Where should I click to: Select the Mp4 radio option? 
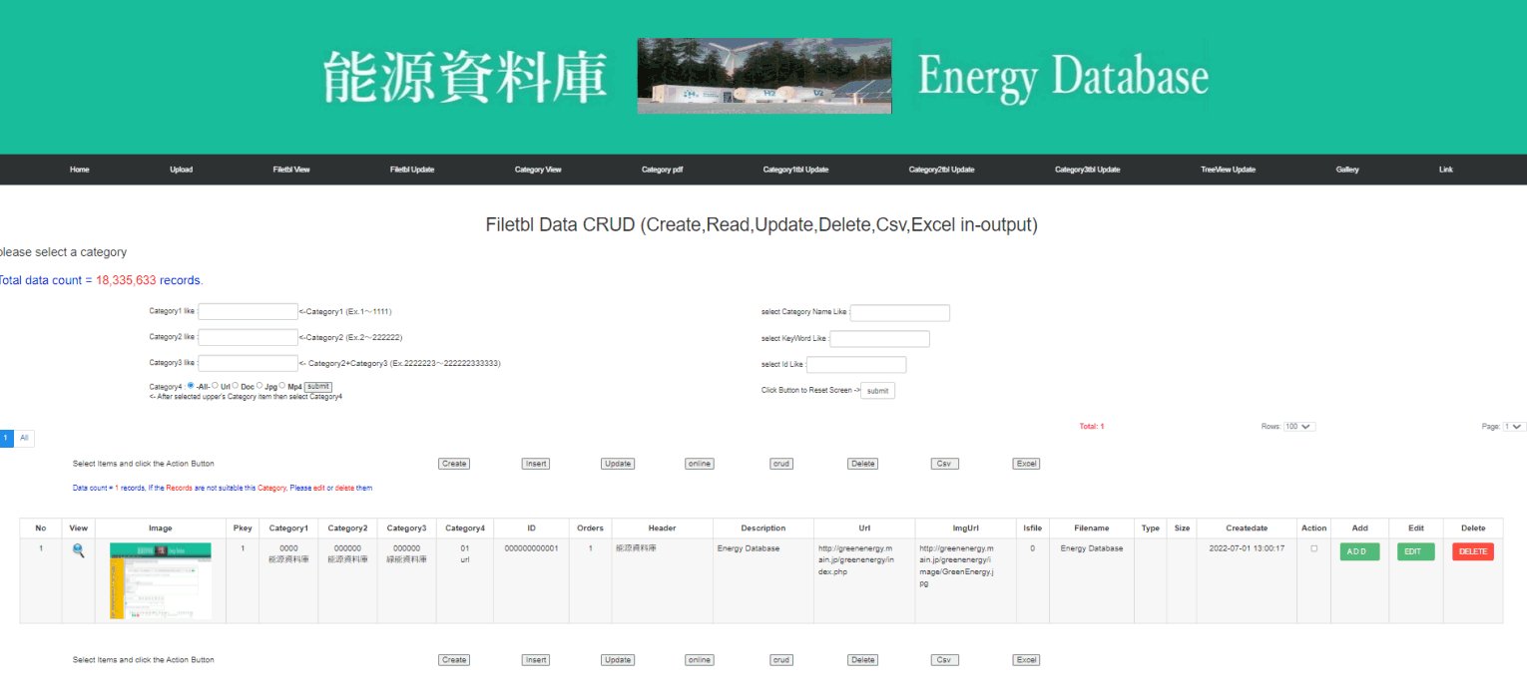pyautogui.click(x=282, y=386)
